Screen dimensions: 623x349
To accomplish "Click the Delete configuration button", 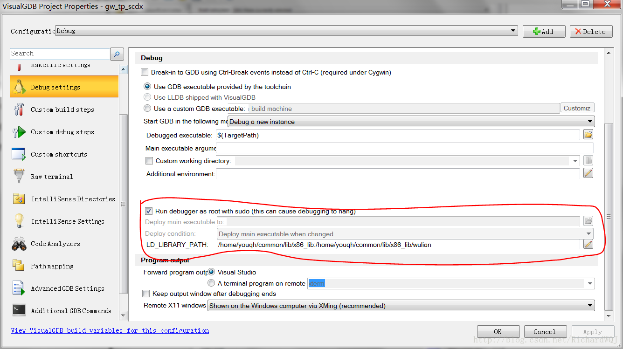I will [591, 31].
